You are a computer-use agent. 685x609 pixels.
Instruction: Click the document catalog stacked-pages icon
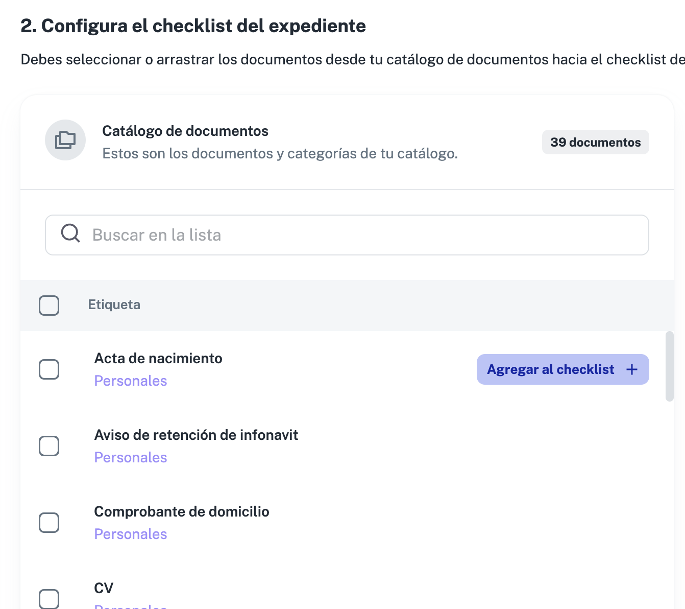tap(65, 140)
